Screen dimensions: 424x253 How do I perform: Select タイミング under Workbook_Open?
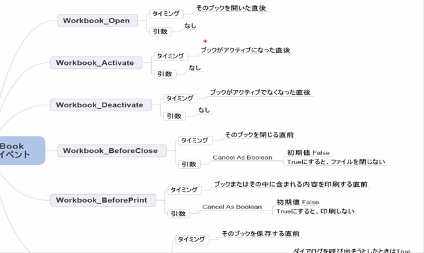click(x=166, y=14)
